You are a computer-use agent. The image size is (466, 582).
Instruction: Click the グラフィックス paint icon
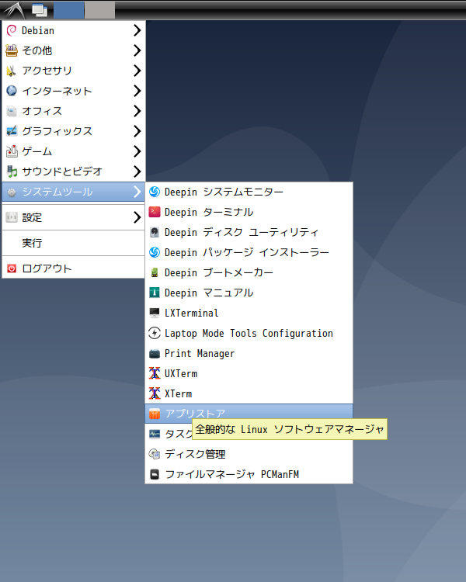(12, 131)
